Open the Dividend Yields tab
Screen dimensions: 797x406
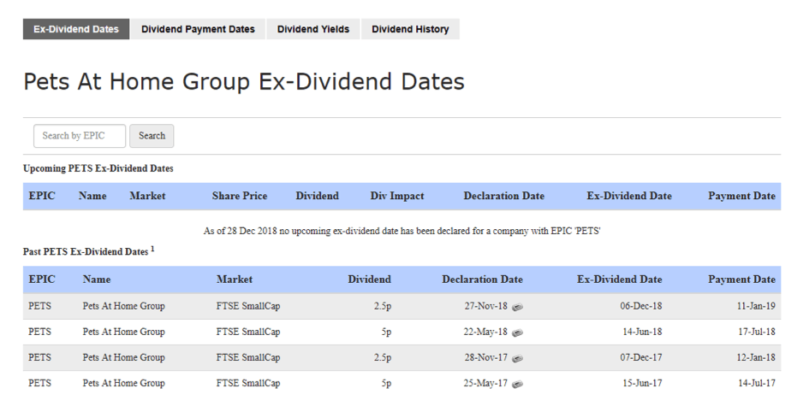pyautogui.click(x=313, y=29)
